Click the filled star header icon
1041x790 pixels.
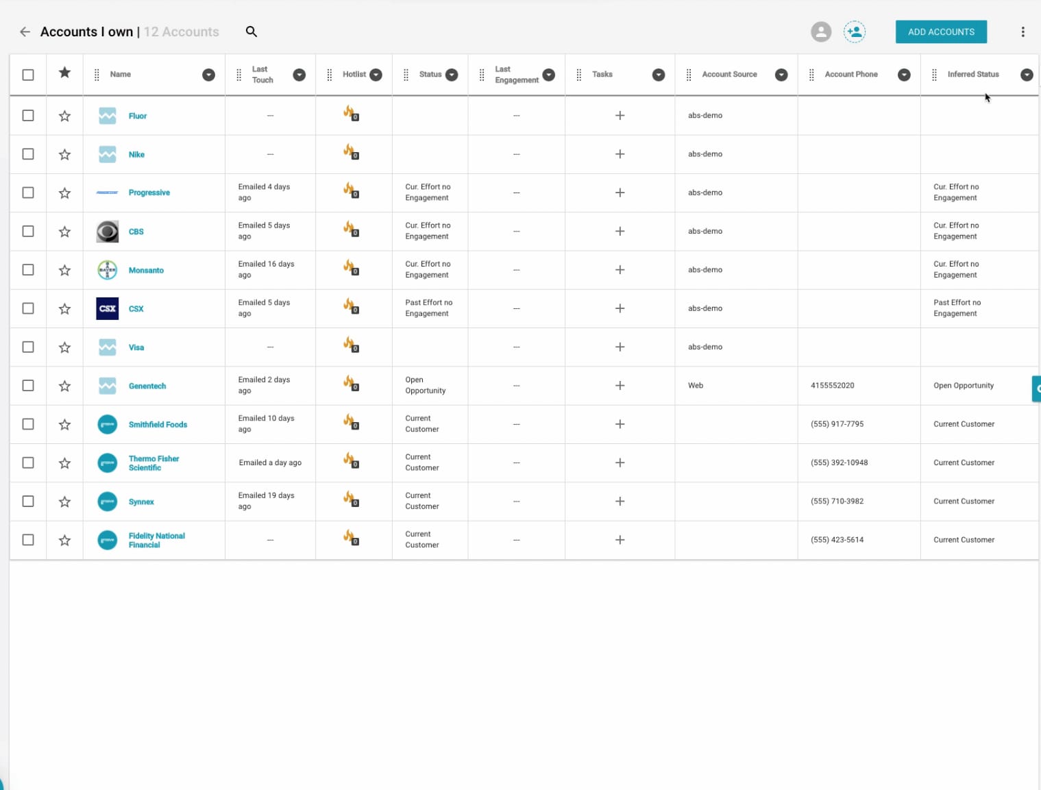64,73
